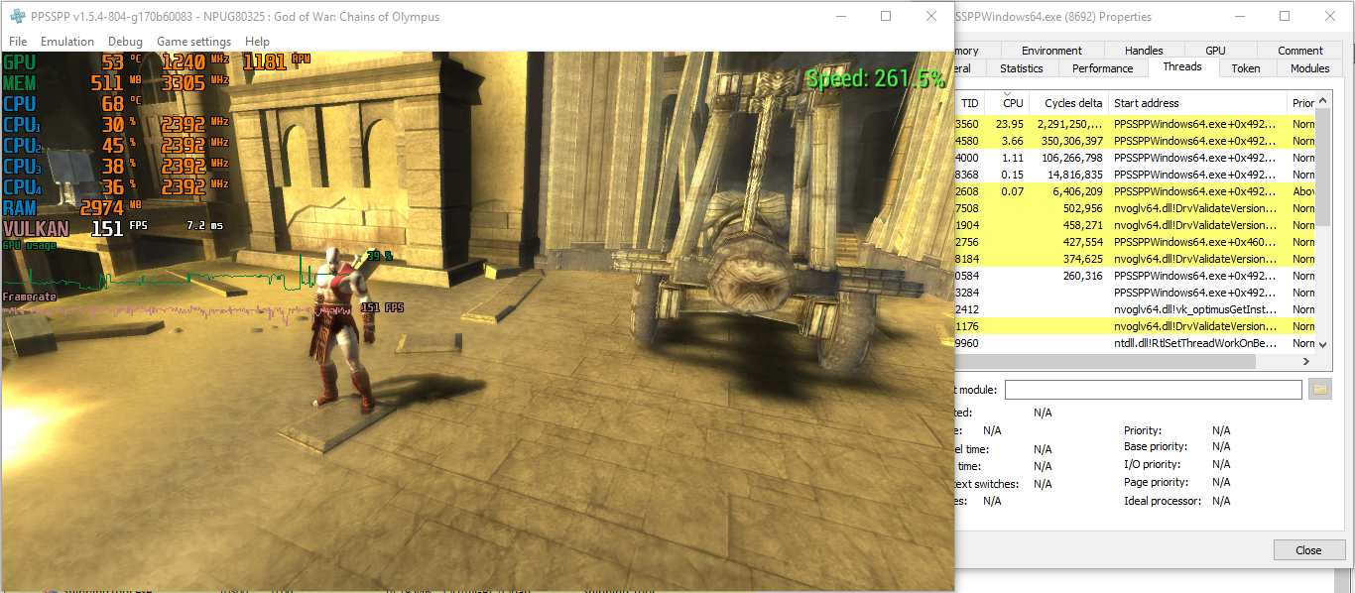Click the VULKAN 151 FPS overlay reading
This screenshot has height=593, width=1355.
coord(76,228)
